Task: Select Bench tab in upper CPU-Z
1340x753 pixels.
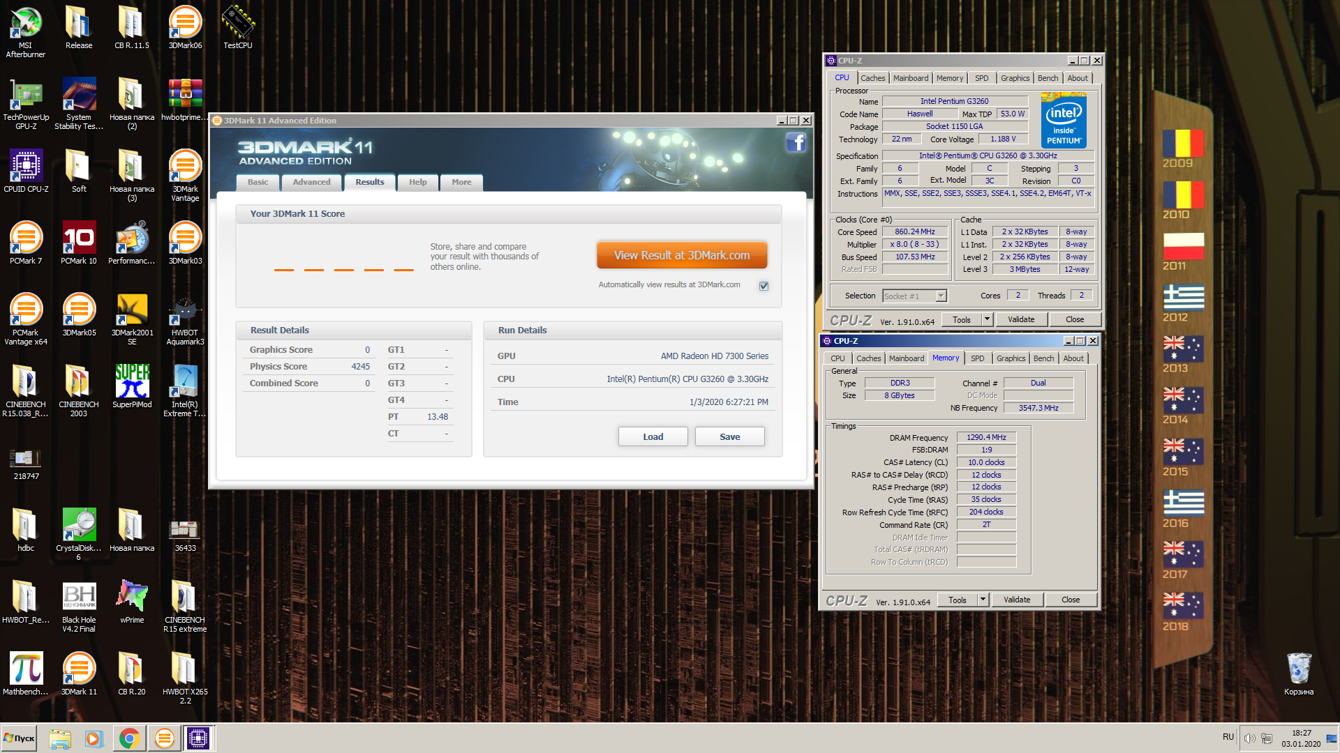Action: click(x=1048, y=78)
